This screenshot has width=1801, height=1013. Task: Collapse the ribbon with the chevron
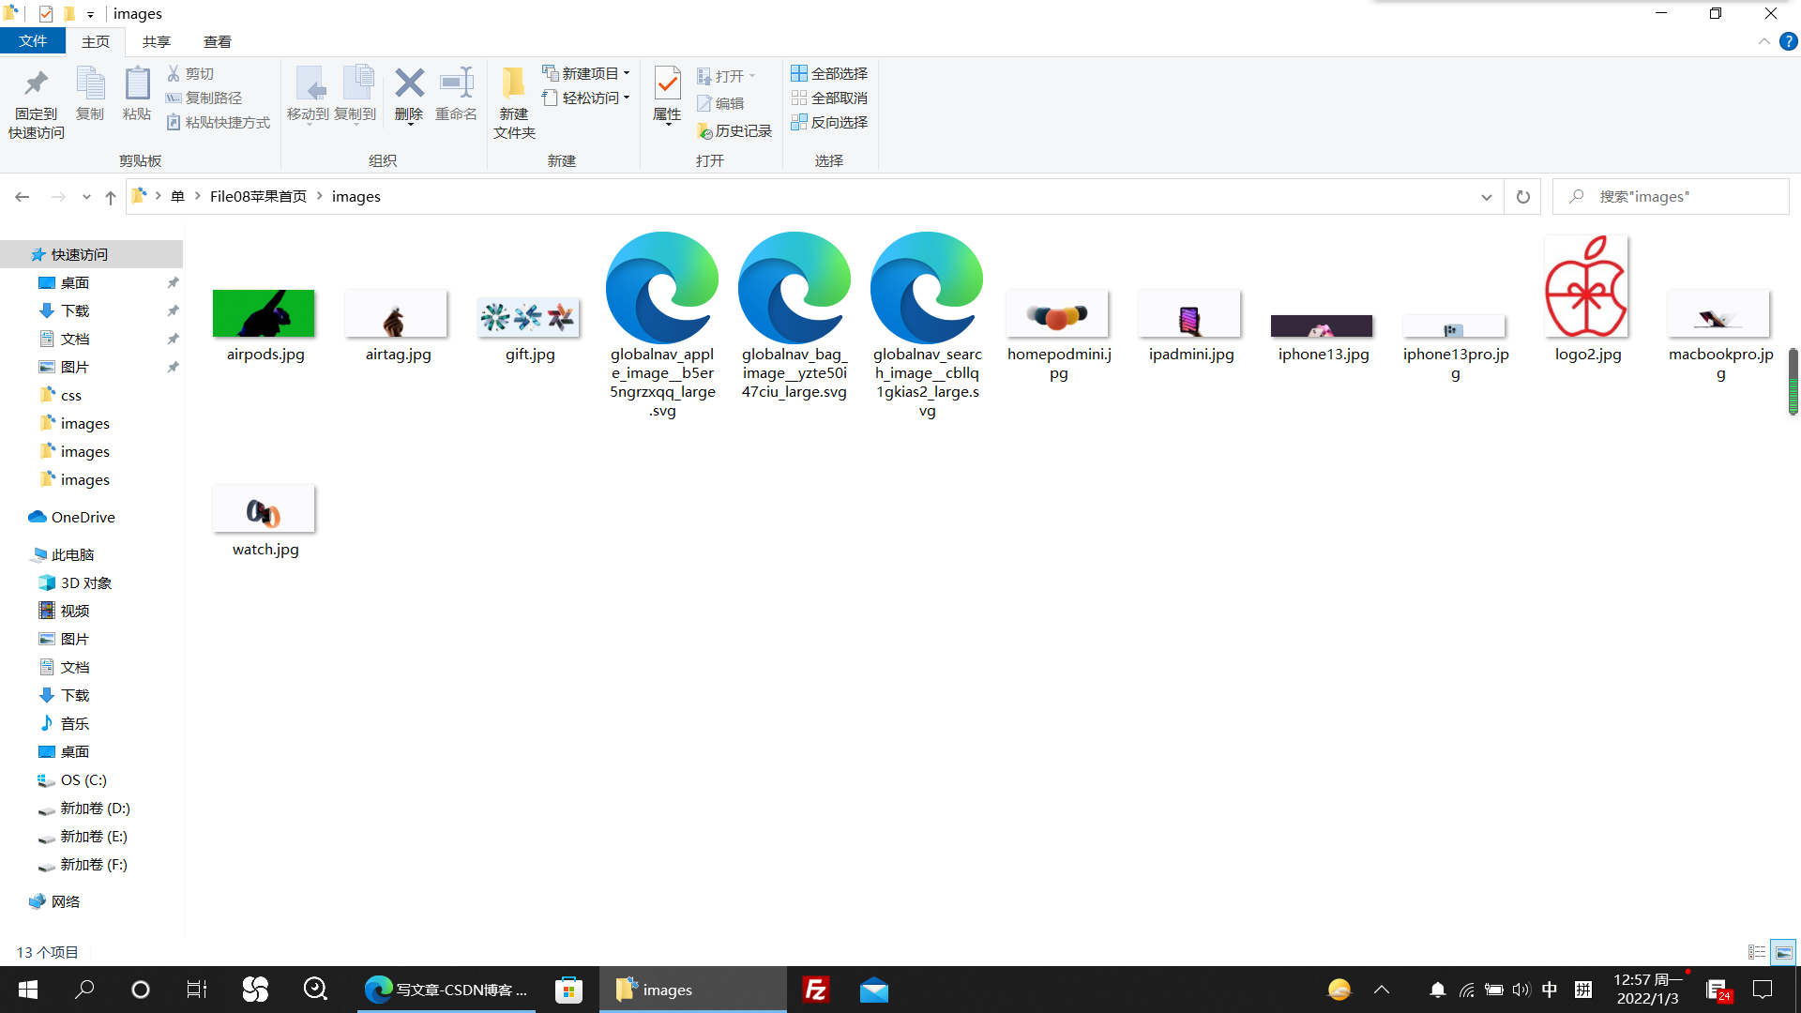click(1763, 41)
